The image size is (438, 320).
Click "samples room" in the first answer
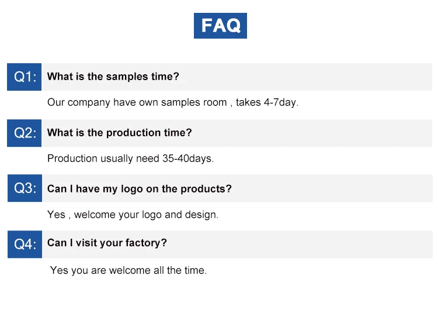click(x=194, y=102)
